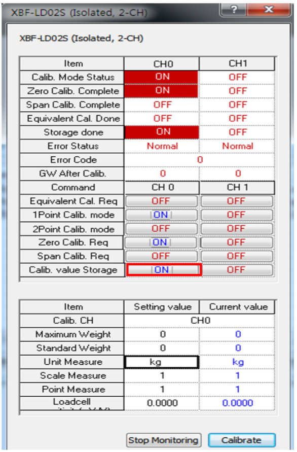Toggle CH 1 1Point Calib. mode
This screenshot has width=297, height=452.
pos(237,215)
